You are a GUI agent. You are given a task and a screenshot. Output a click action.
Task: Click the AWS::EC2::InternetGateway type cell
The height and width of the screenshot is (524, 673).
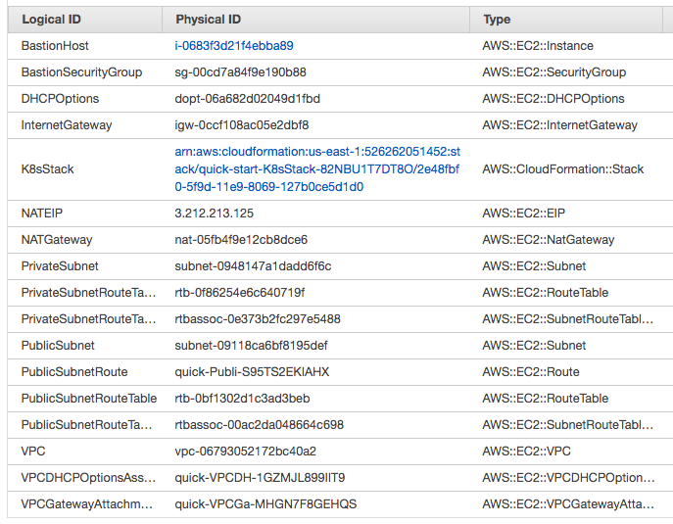pyautogui.click(x=559, y=125)
